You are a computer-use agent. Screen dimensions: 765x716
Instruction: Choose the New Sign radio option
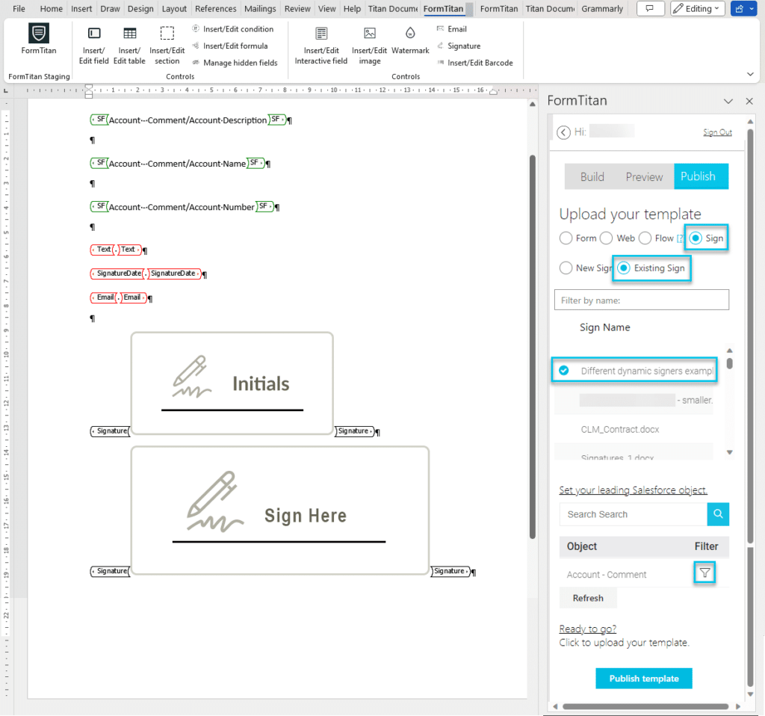point(567,268)
